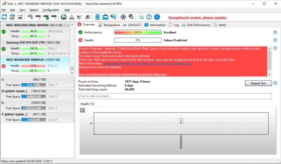
Task: Click the grey hard disk test icon
Action: click(30, 17)
